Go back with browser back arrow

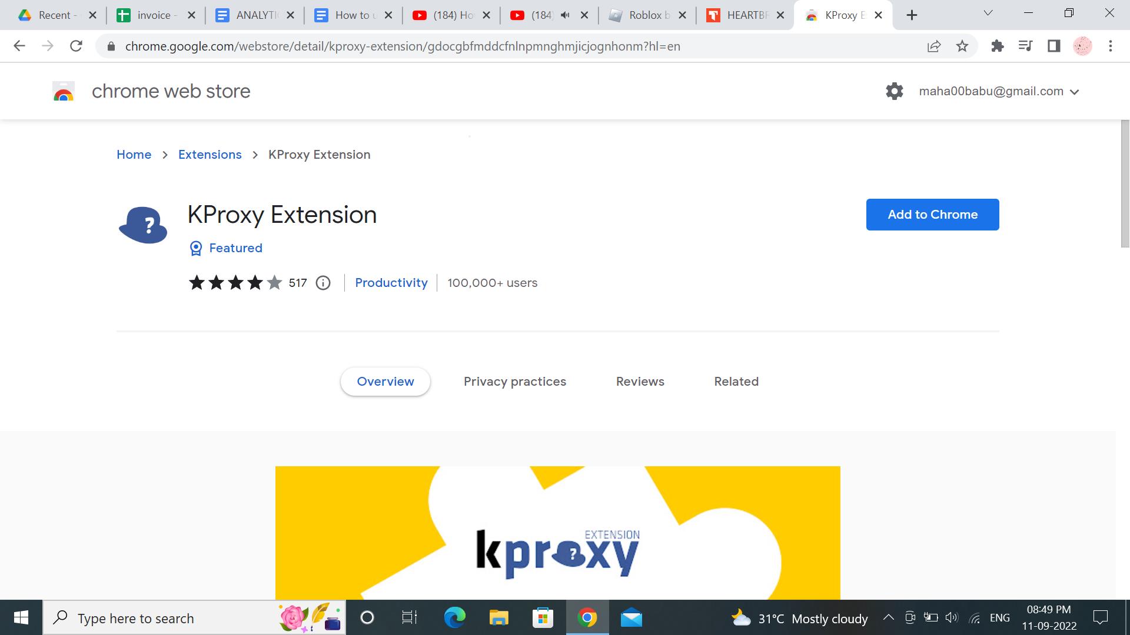19,46
